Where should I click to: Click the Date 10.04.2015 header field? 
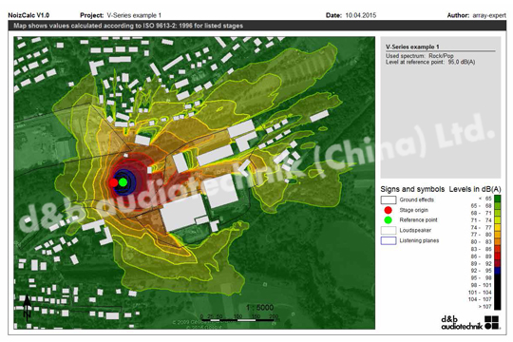(351, 15)
